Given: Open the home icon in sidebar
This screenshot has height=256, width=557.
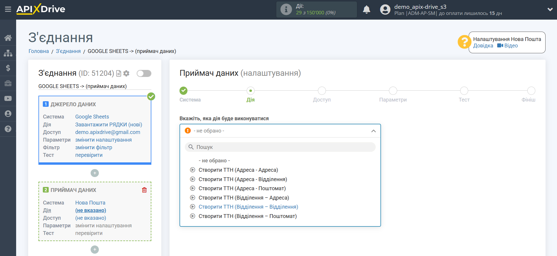Looking at the screenshot, I should (8, 38).
